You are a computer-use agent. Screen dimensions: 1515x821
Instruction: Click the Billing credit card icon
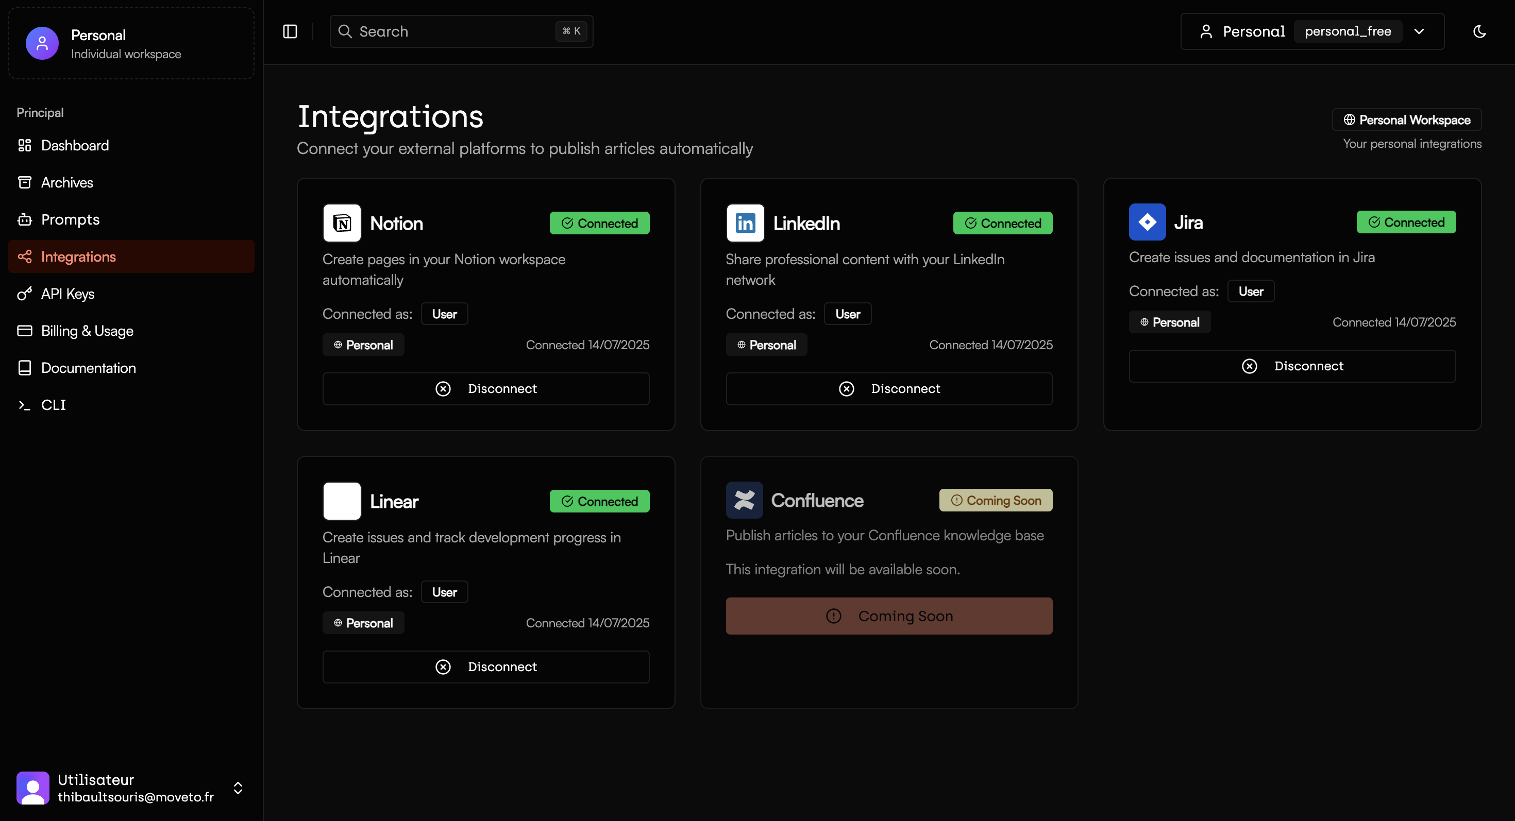point(25,330)
